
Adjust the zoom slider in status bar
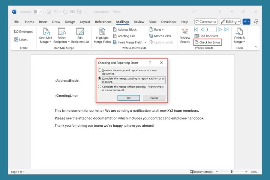tap(232, 172)
